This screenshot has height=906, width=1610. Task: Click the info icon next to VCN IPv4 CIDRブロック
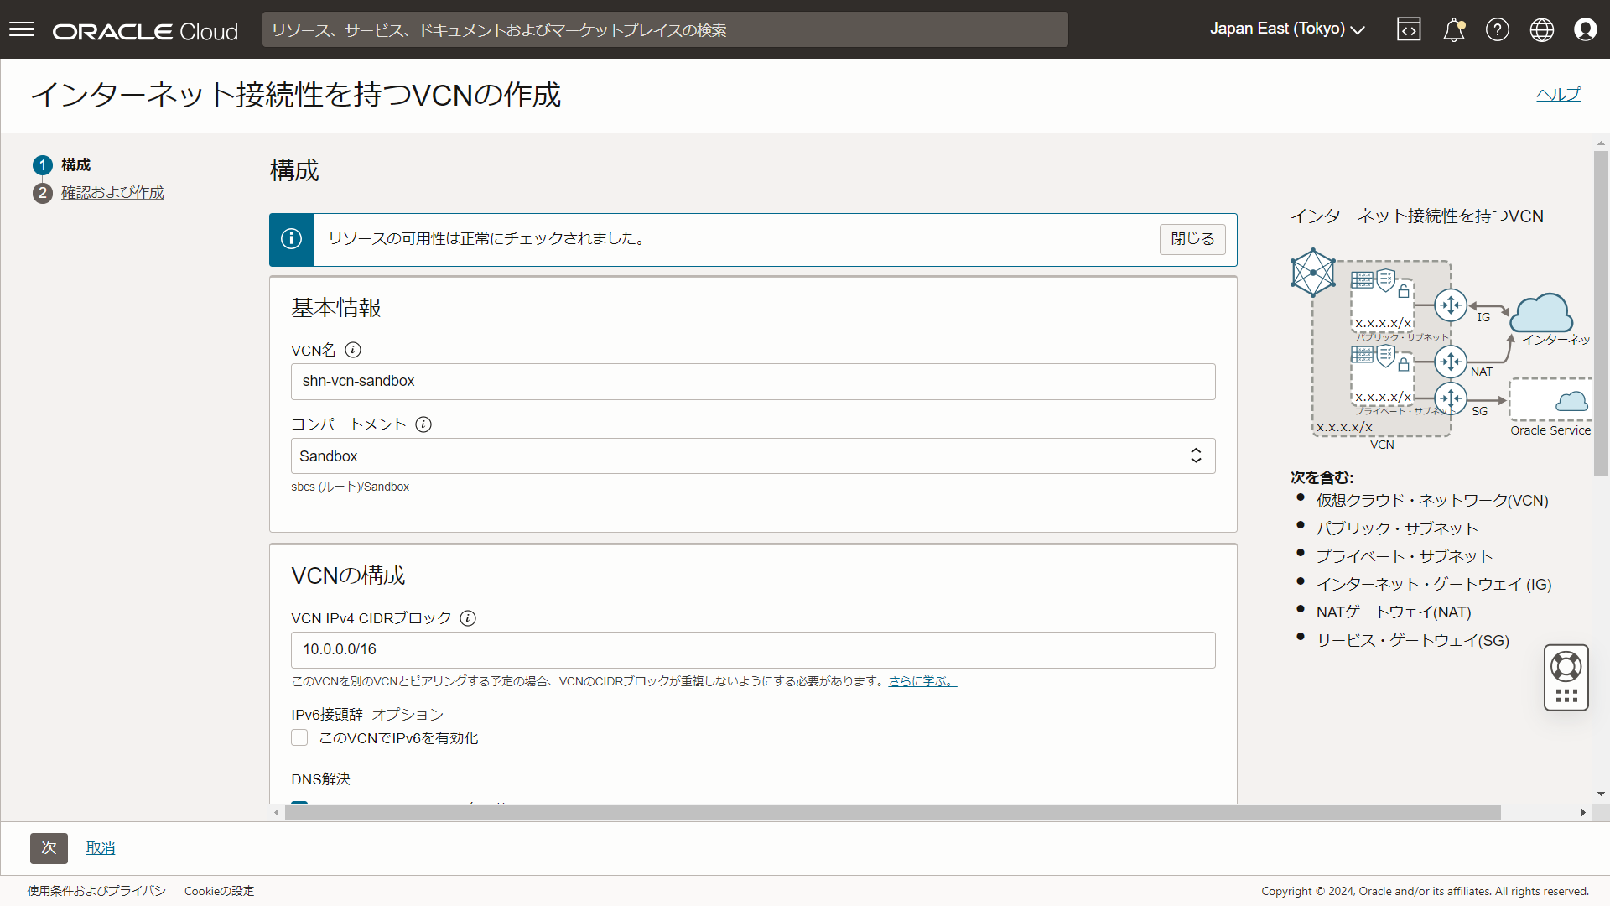[x=468, y=618]
